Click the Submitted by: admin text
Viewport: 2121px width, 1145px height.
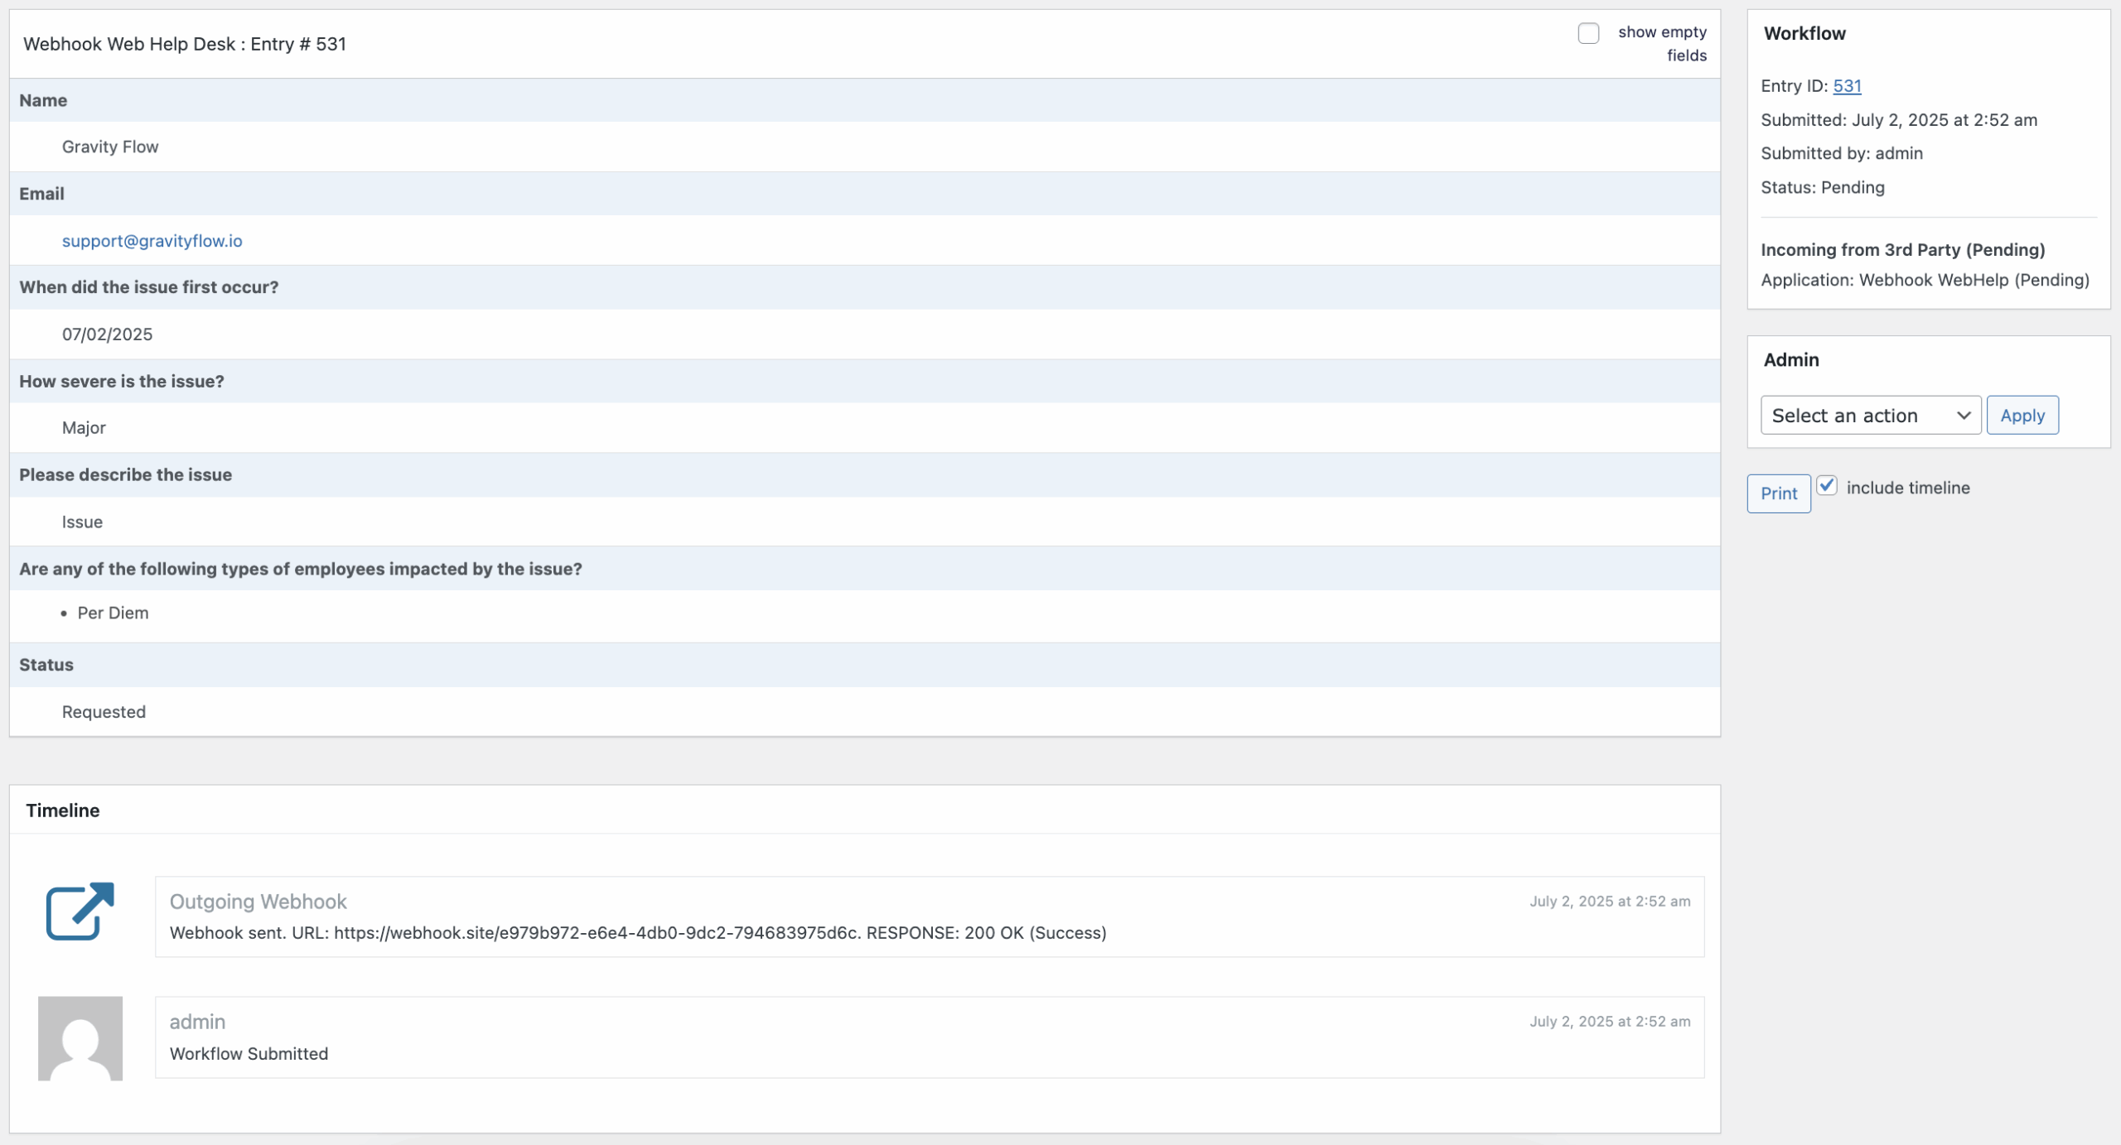pos(1842,153)
